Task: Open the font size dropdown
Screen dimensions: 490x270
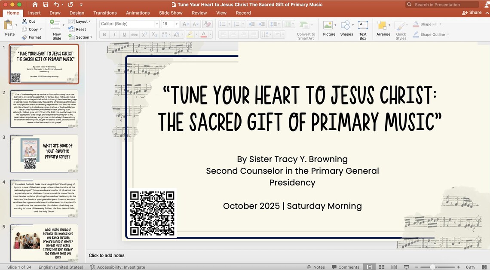Action: point(177,24)
